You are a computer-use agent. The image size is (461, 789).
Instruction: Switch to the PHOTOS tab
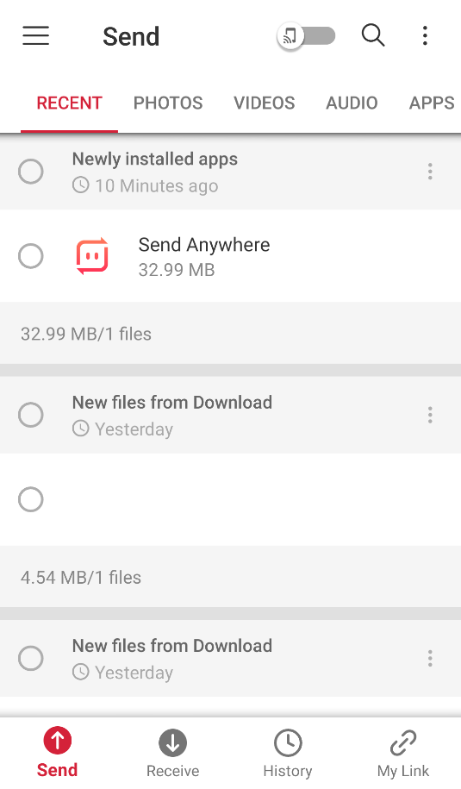[x=168, y=103]
